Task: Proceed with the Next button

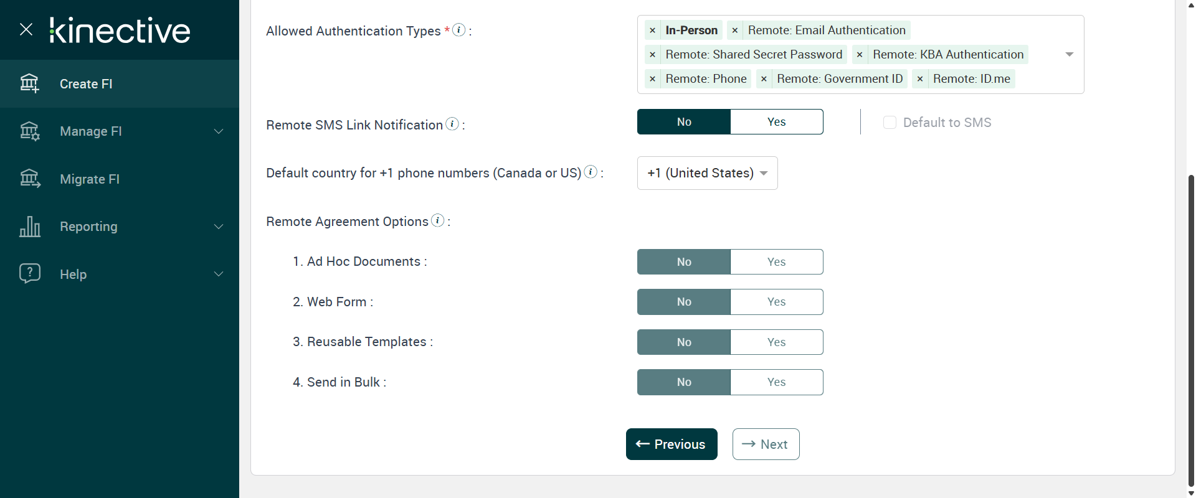Action: [x=766, y=444]
